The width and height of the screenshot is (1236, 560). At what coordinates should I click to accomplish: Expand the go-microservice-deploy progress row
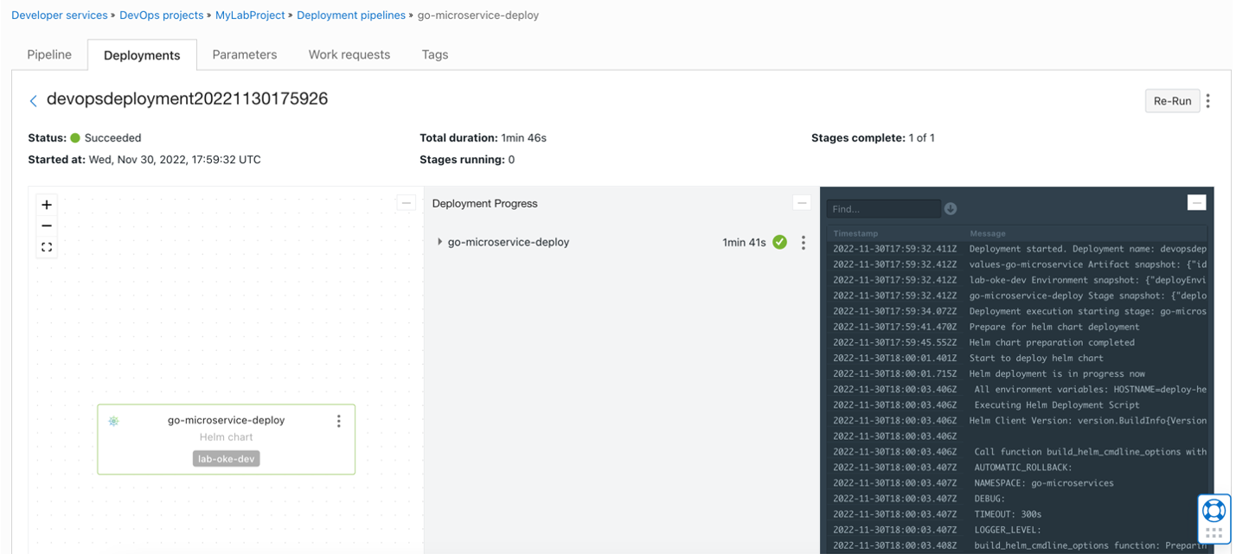click(439, 242)
